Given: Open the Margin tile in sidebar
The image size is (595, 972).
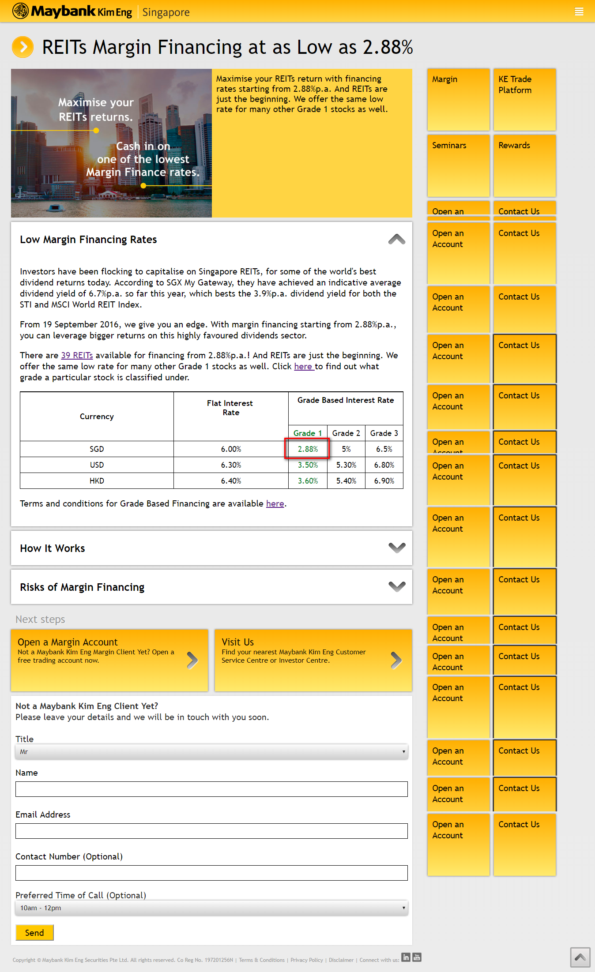Looking at the screenshot, I should click(x=458, y=99).
